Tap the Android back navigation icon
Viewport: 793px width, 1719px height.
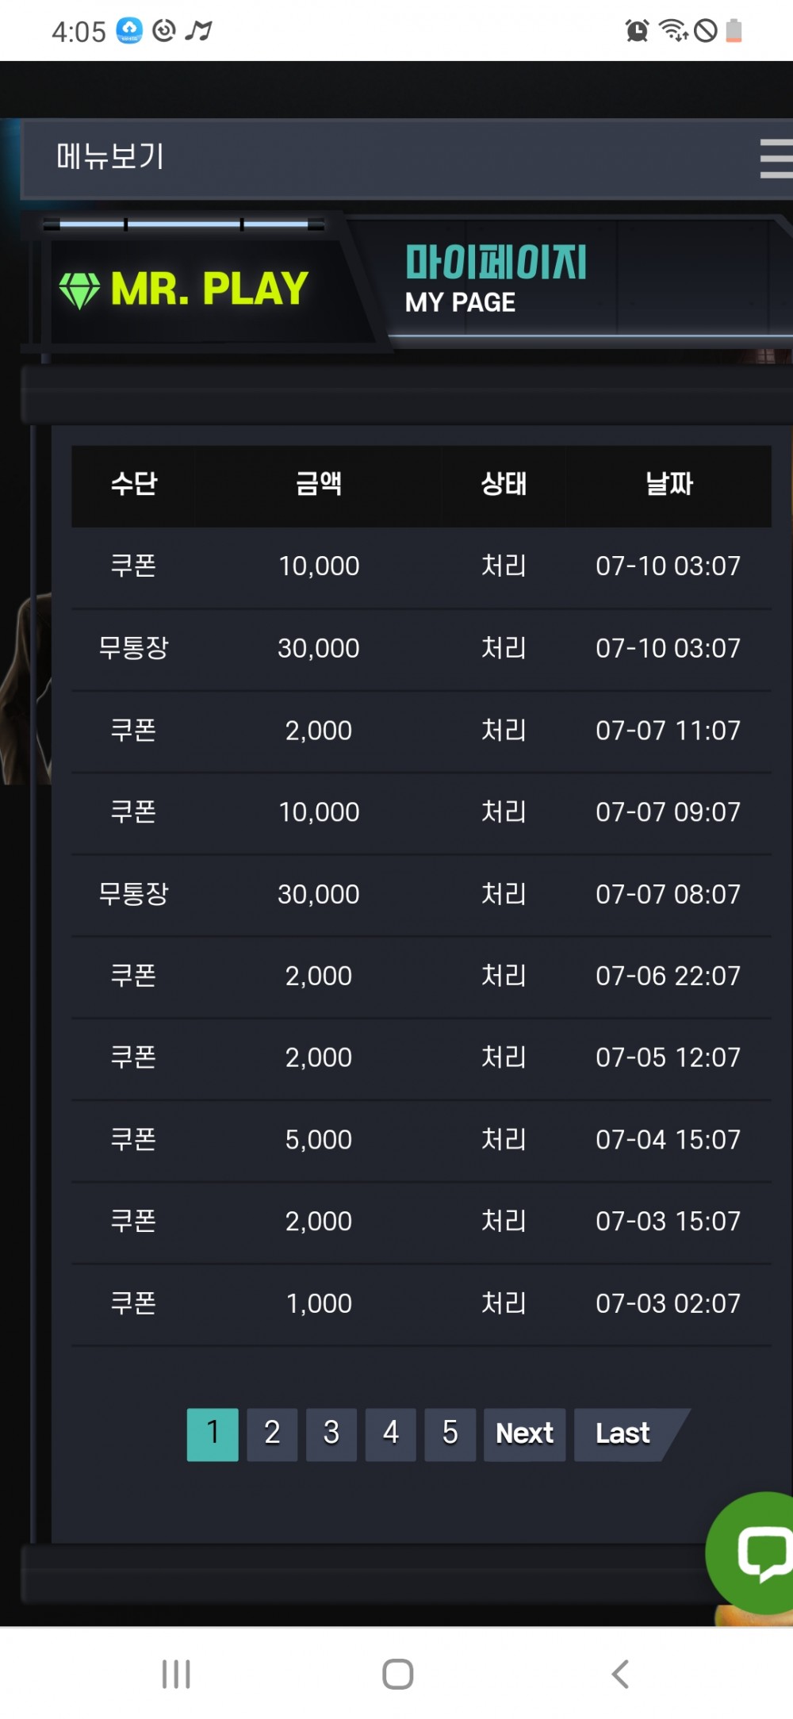point(620,1674)
